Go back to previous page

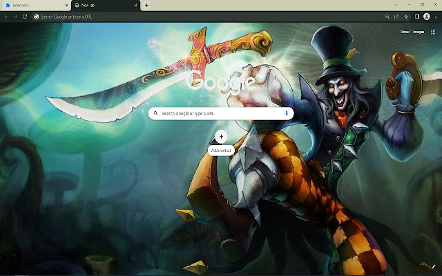click(x=6, y=17)
